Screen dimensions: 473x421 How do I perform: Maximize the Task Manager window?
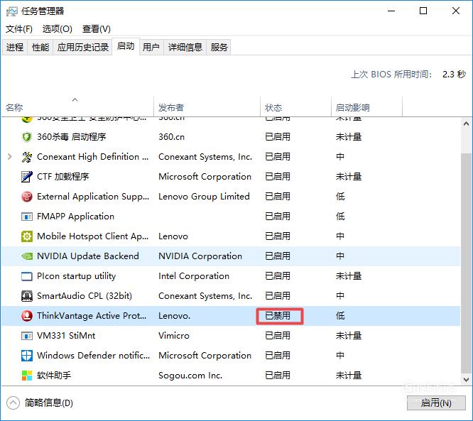423,11
